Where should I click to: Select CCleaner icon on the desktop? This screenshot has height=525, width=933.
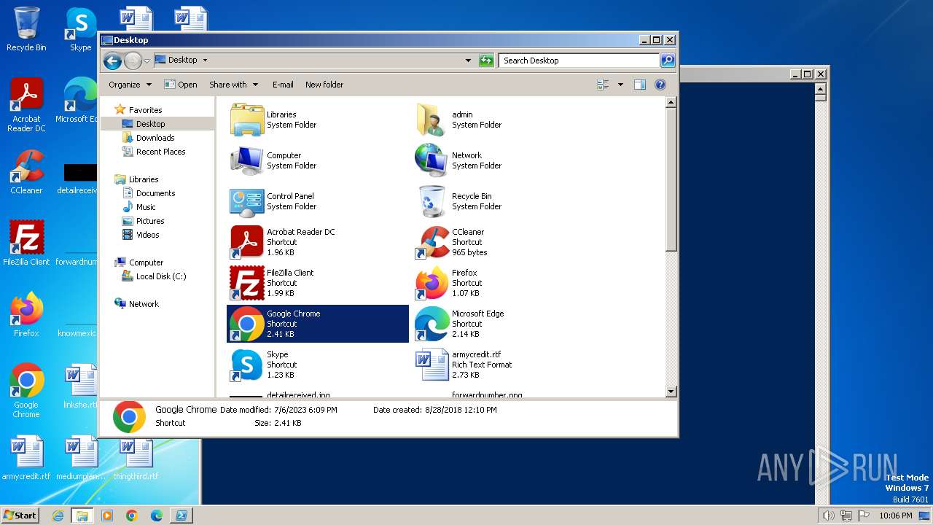(x=26, y=172)
